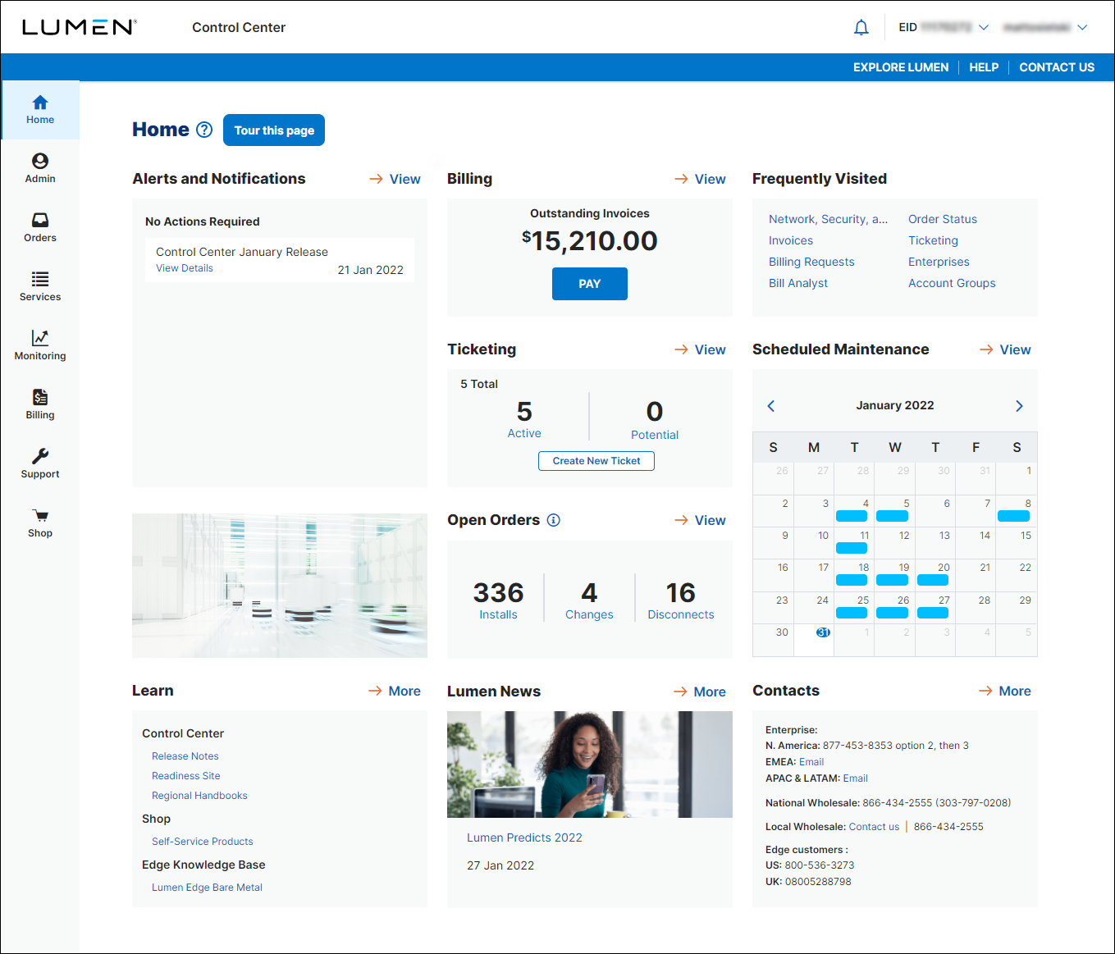Open the Home sidebar icon

point(40,110)
